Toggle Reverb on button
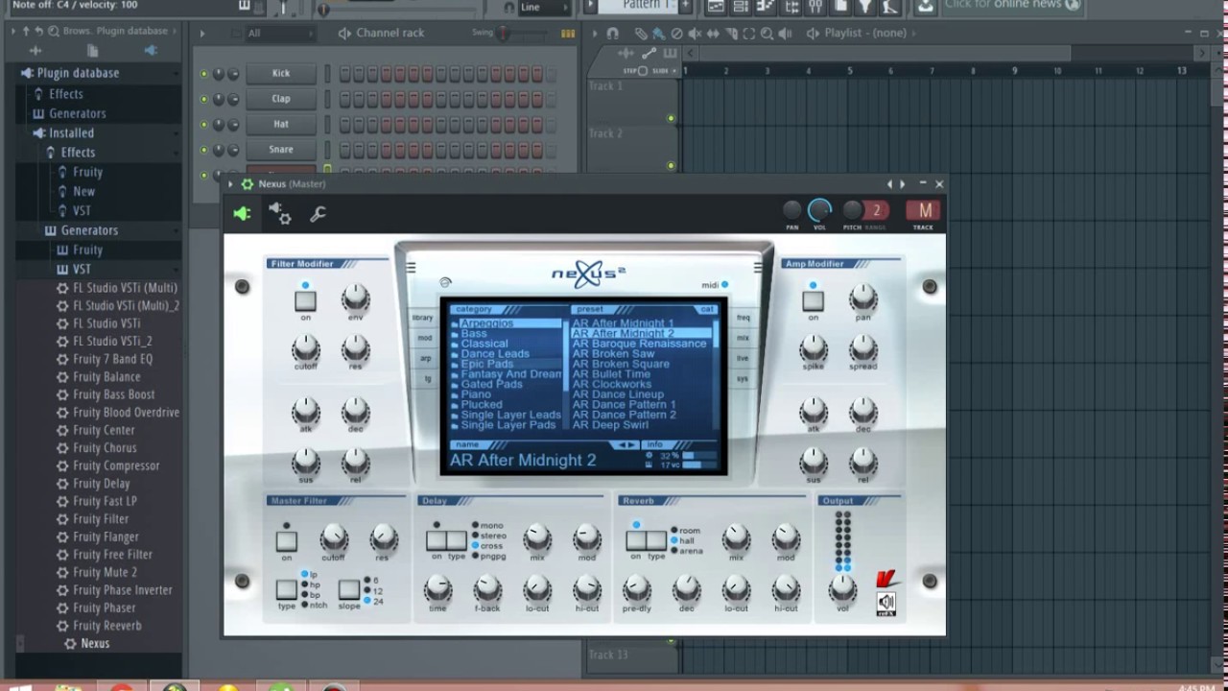Image resolution: width=1228 pixels, height=691 pixels. pos(635,540)
